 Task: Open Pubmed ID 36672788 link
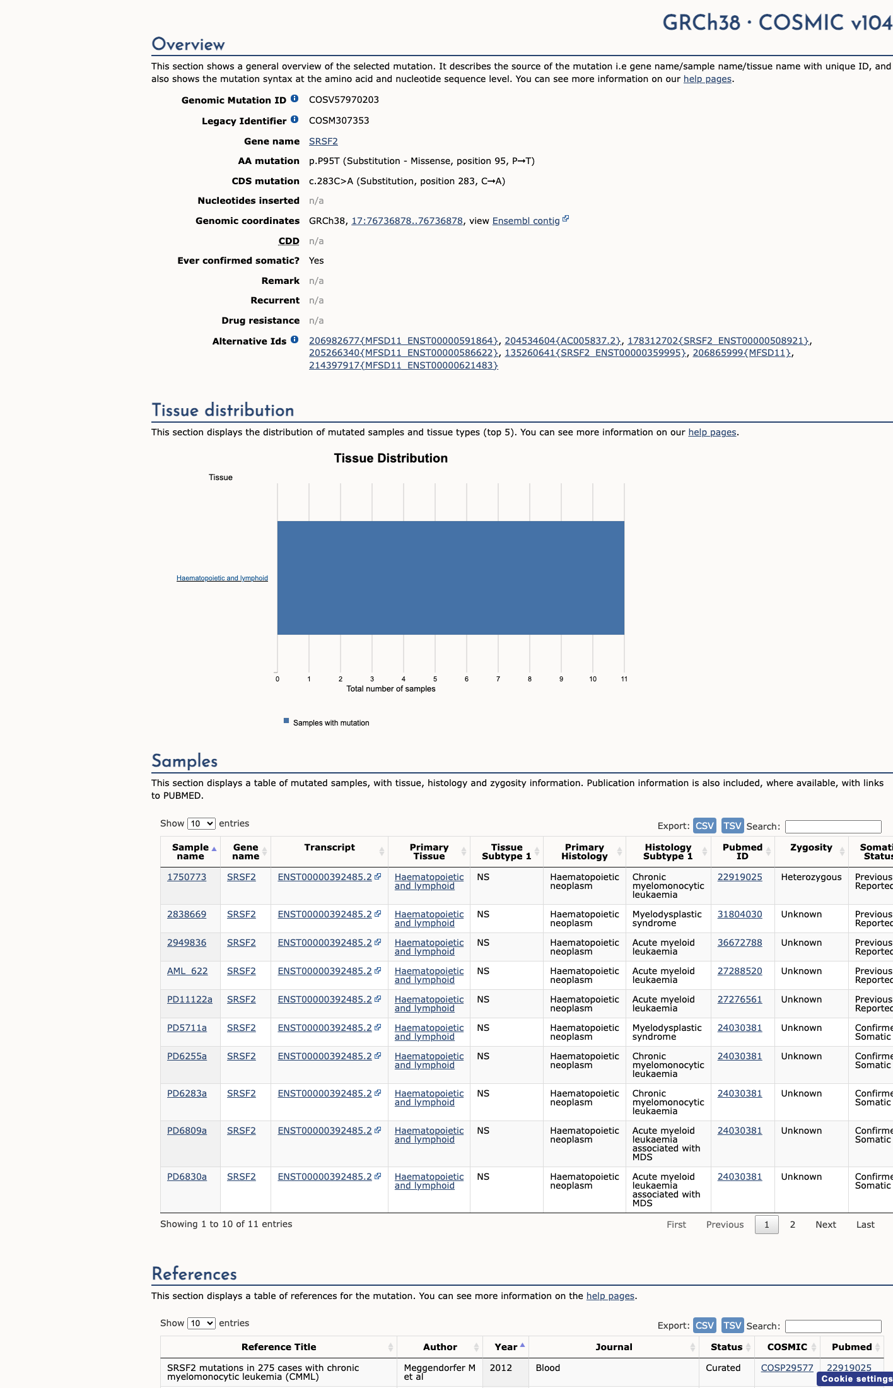740,943
